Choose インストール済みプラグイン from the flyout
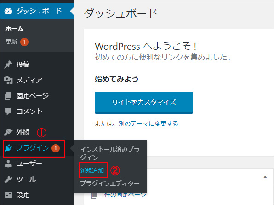The height and width of the screenshot is (205, 274). (110, 153)
